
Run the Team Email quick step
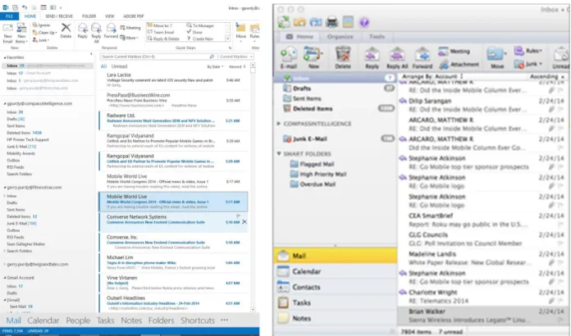pos(161,32)
